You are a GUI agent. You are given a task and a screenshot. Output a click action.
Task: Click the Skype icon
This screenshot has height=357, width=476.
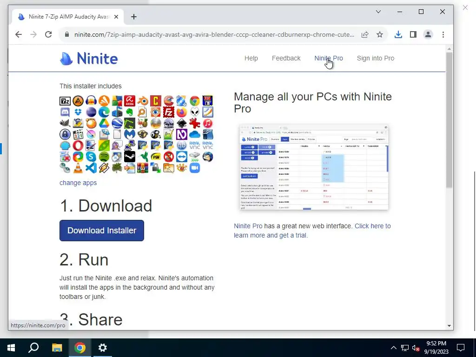click(91, 157)
